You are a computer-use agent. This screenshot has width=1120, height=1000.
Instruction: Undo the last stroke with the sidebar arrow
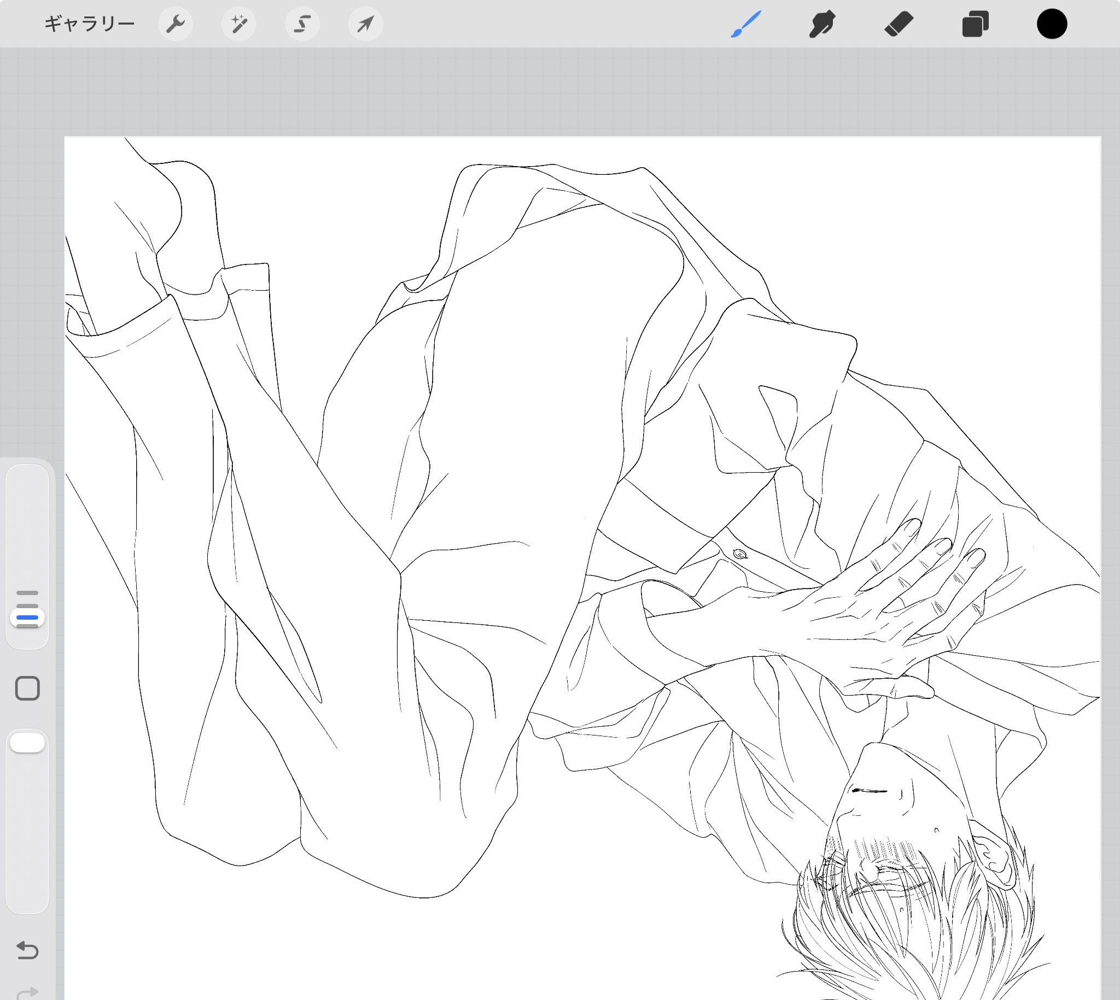pyautogui.click(x=27, y=950)
